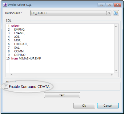Run the Test button
The image size is (124, 114).
62,95
